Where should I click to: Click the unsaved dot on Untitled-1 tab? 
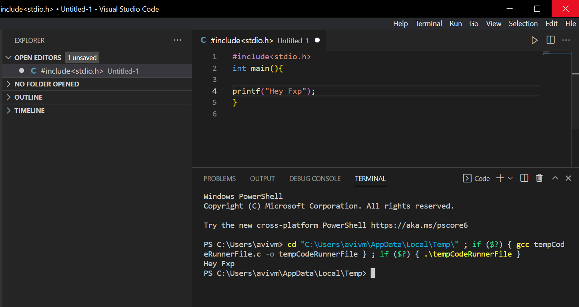317,40
